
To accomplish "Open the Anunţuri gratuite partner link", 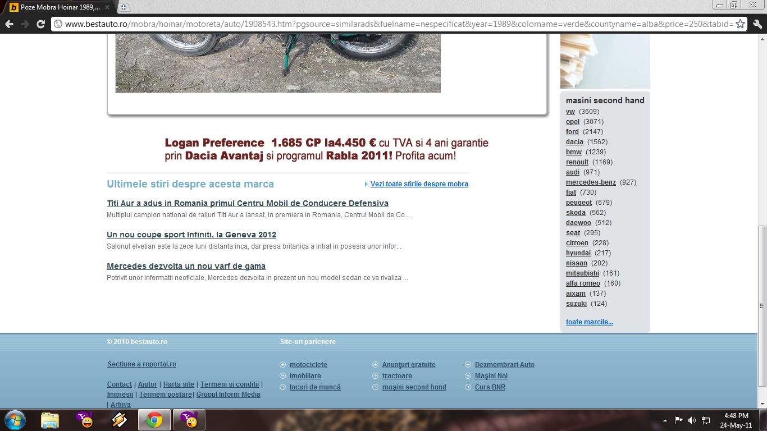I will coord(409,365).
